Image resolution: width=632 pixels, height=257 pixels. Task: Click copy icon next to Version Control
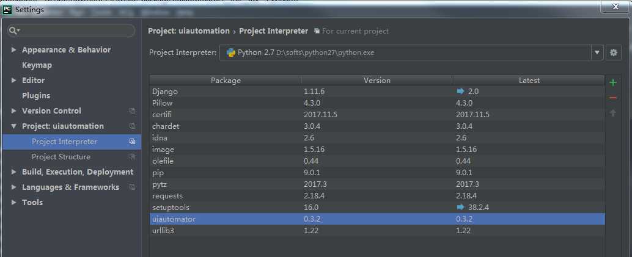[132, 110]
